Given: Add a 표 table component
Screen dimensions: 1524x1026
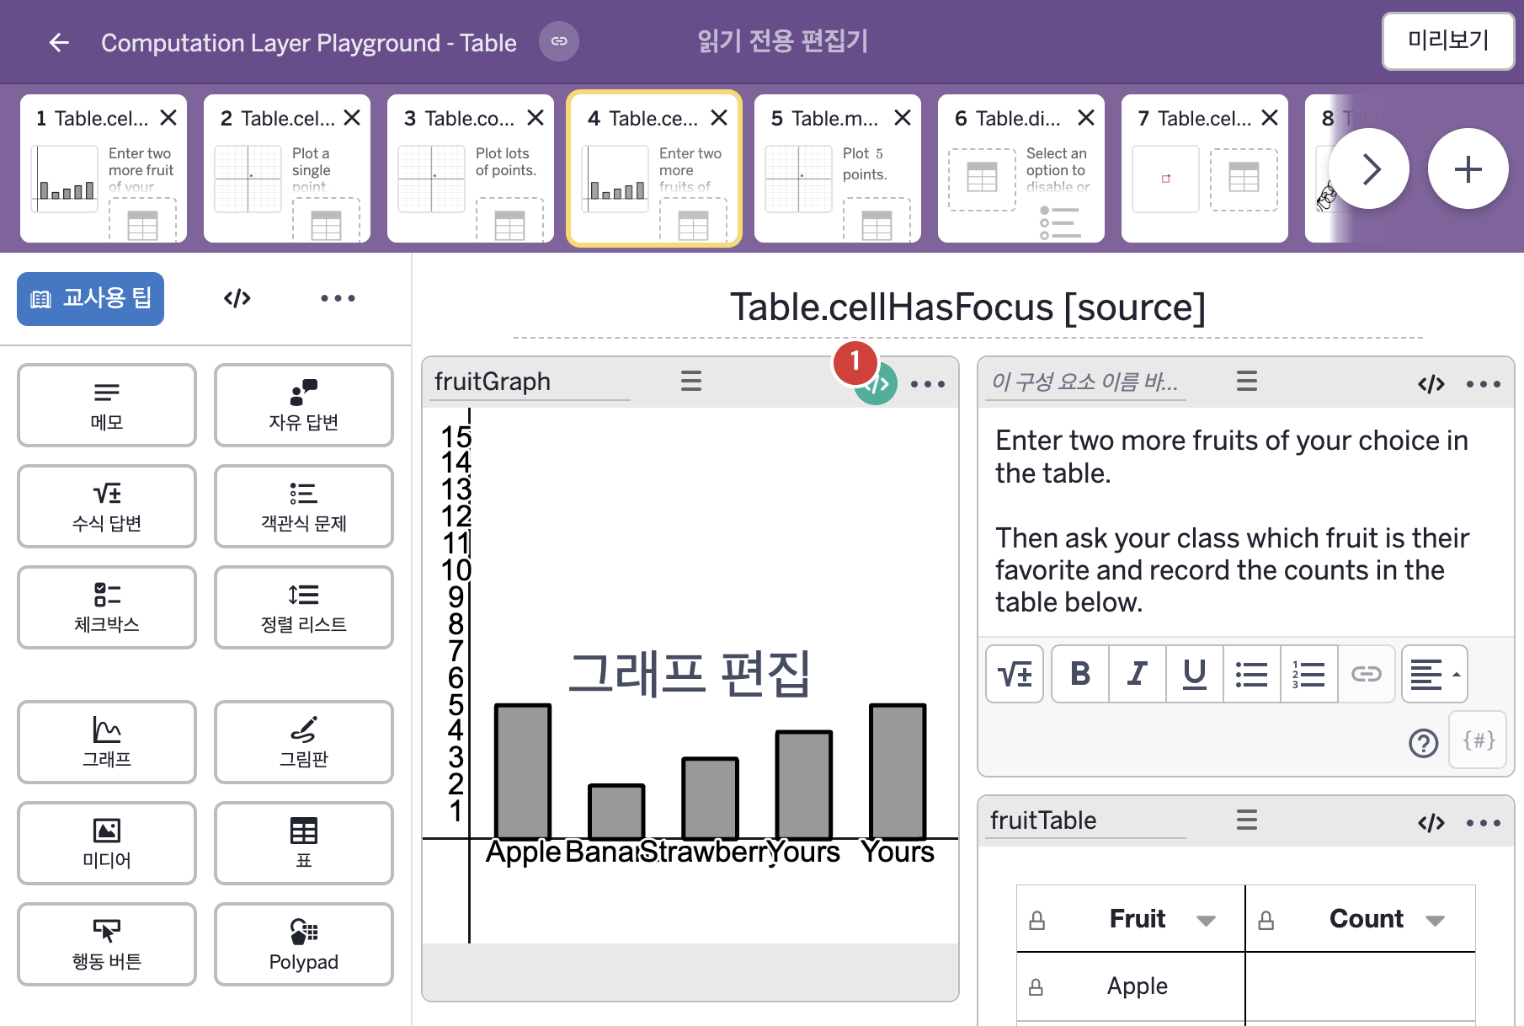Looking at the screenshot, I should (304, 843).
